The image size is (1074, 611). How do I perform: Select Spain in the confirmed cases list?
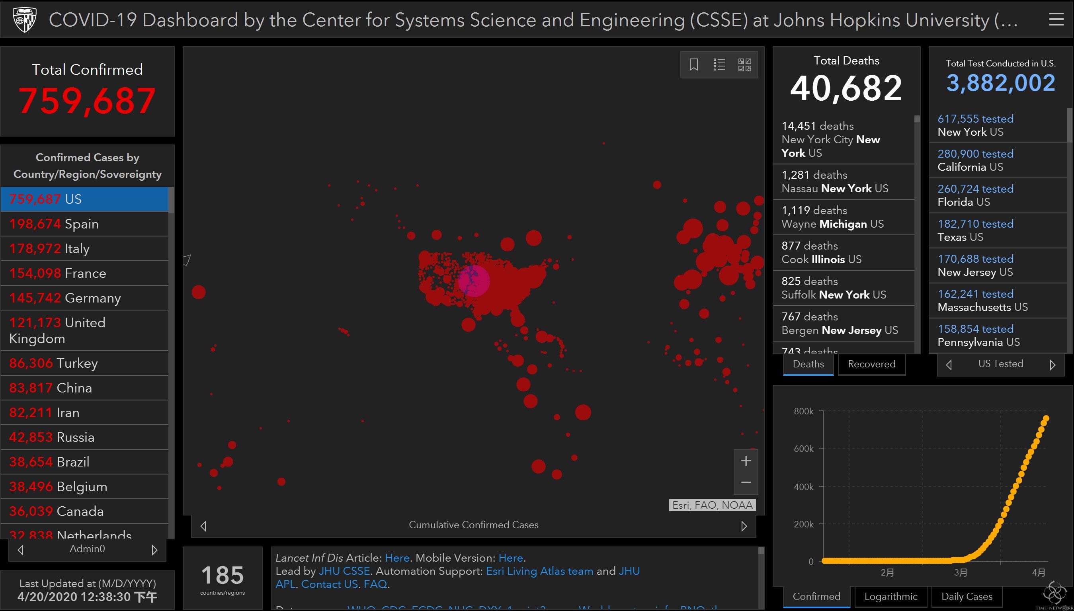coord(85,224)
